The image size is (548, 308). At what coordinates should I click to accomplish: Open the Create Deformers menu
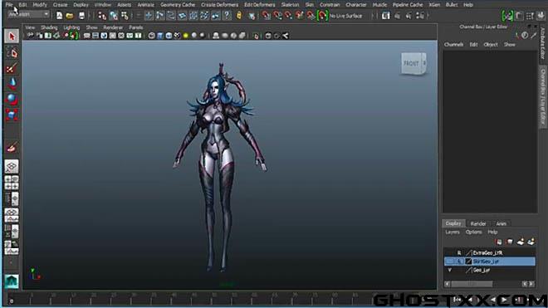pos(219,4)
